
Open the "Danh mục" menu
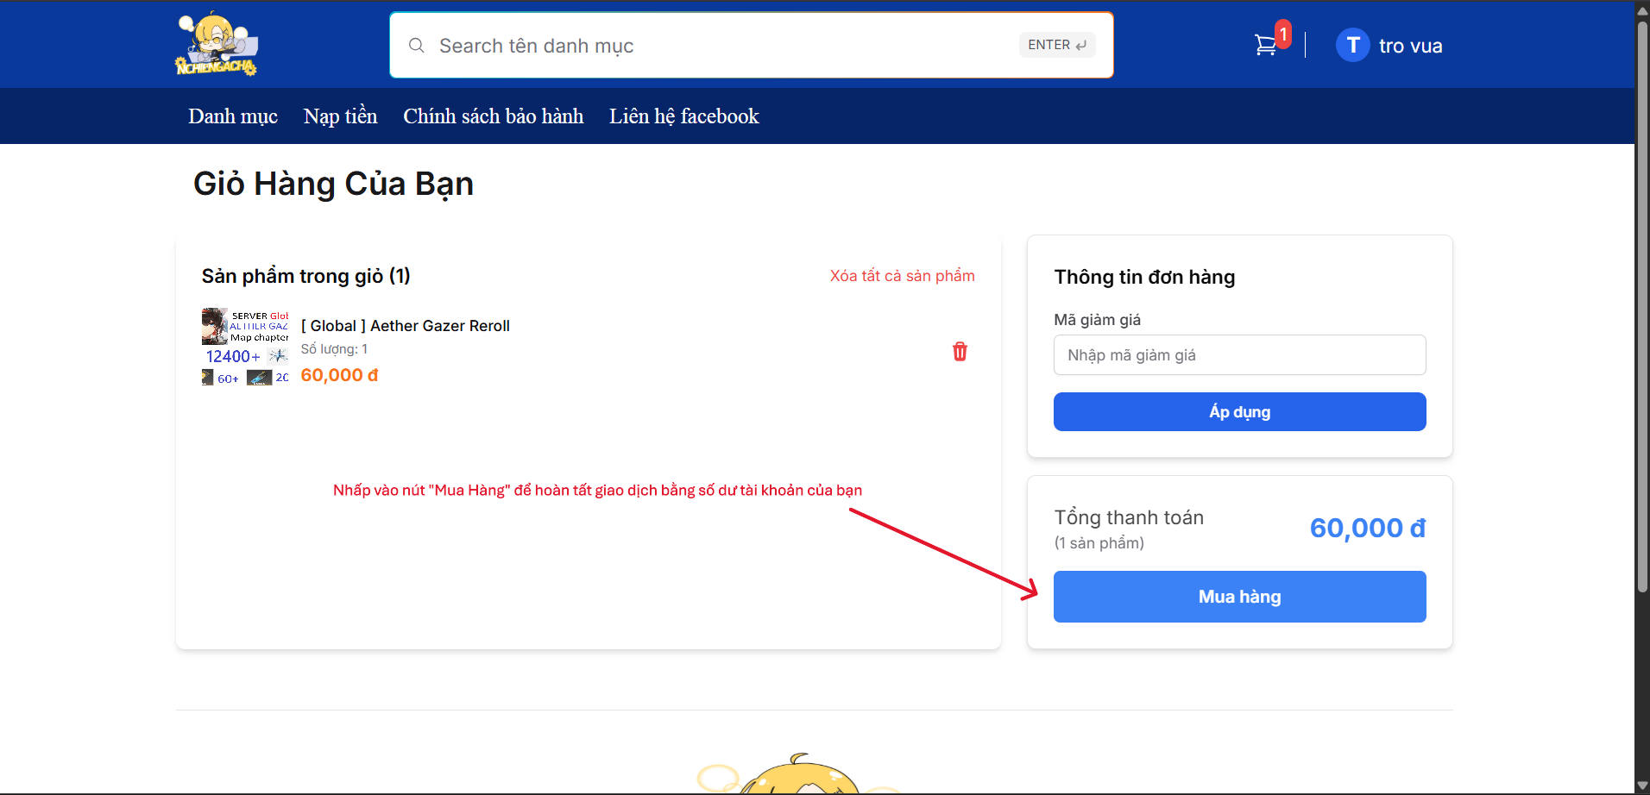click(232, 116)
